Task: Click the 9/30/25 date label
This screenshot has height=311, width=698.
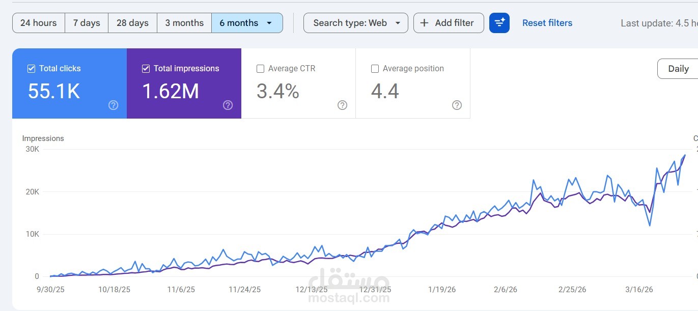Action: click(x=50, y=290)
